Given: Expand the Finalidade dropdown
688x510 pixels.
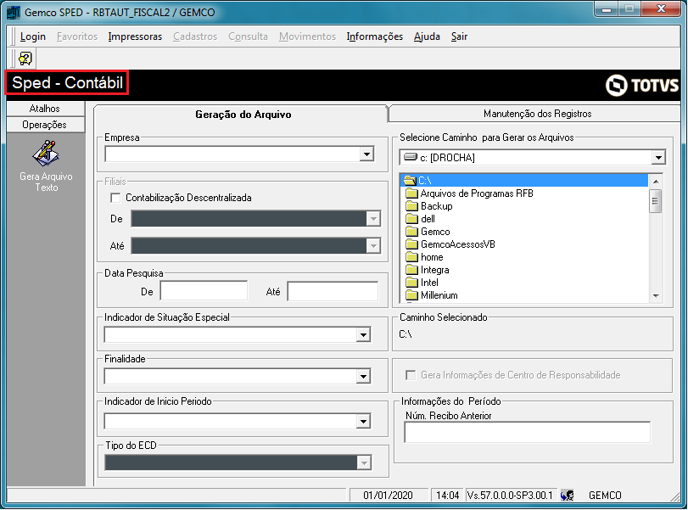Looking at the screenshot, I should (363, 376).
